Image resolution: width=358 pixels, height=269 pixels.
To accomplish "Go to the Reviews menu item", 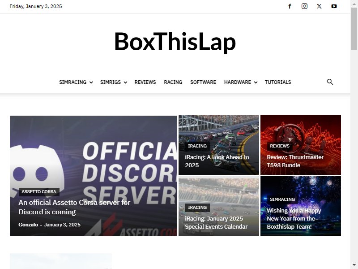I will coord(145,82).
